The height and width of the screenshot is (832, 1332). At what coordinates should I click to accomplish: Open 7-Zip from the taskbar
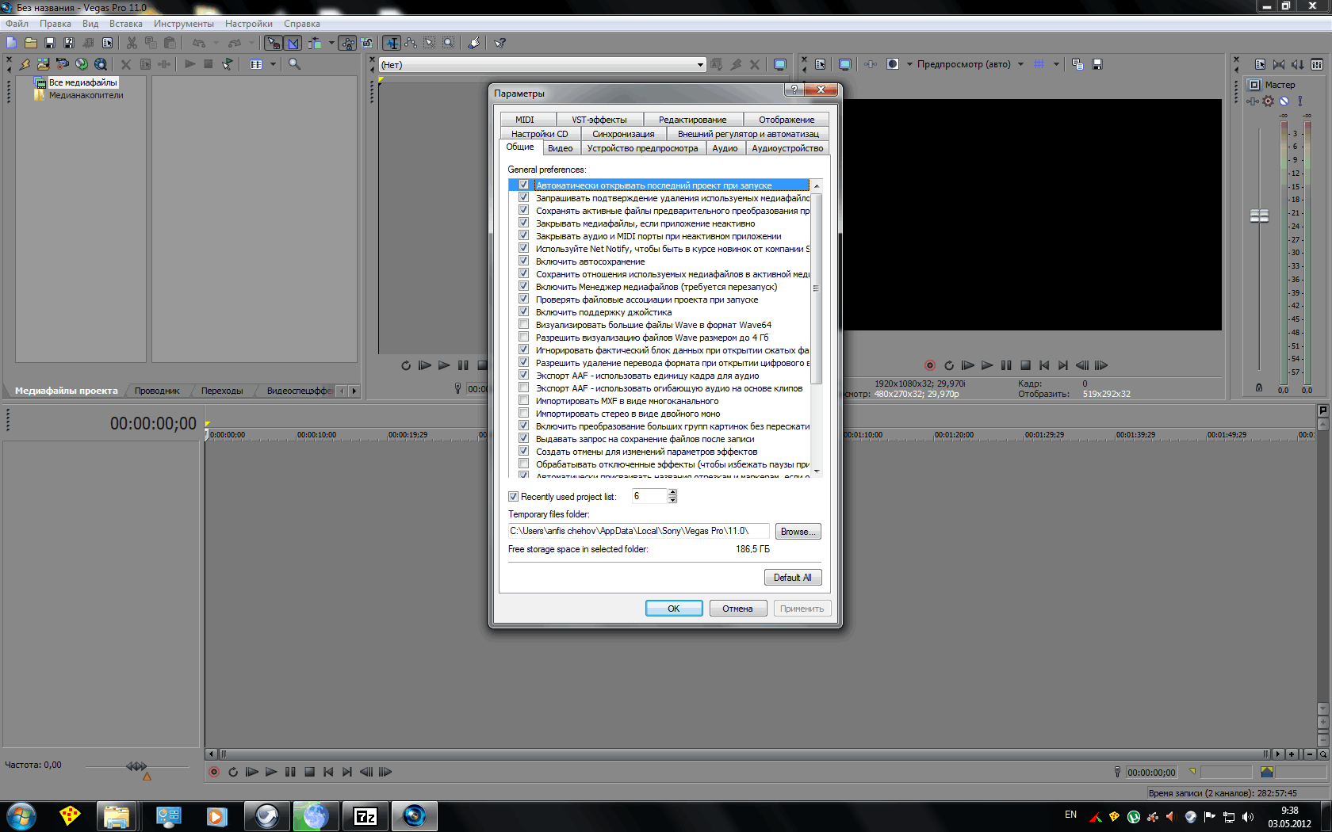coord(365,816)
